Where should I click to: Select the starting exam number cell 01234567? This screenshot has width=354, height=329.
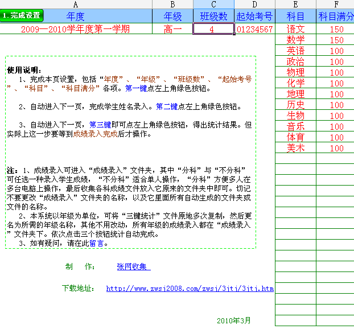(x=254, y=29)
